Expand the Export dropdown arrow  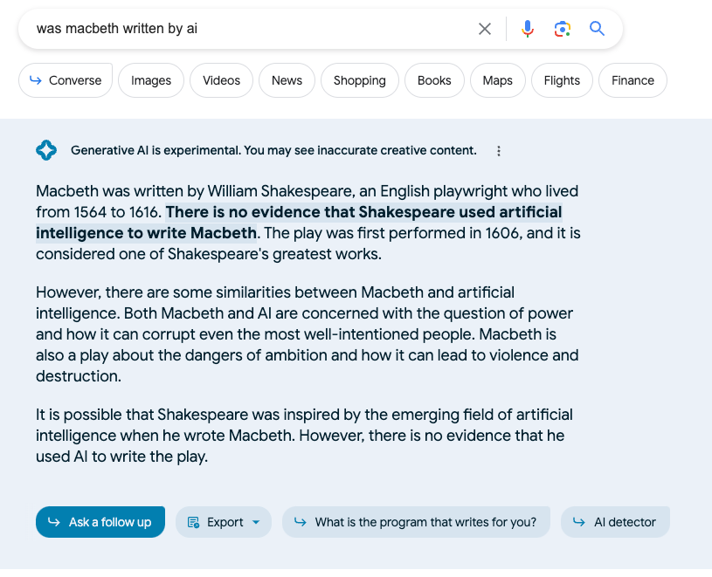point(256,522)
